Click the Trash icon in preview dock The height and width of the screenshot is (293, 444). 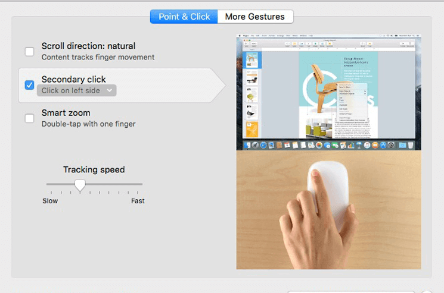click(x=410, y=145)
